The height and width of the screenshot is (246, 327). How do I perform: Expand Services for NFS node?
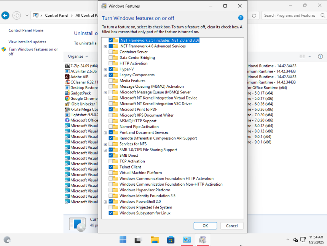[x=105, y=144]
